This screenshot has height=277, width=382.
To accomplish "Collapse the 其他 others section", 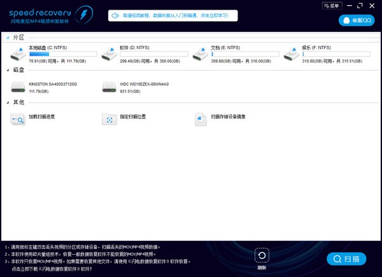I will click(x=8, y=103).
